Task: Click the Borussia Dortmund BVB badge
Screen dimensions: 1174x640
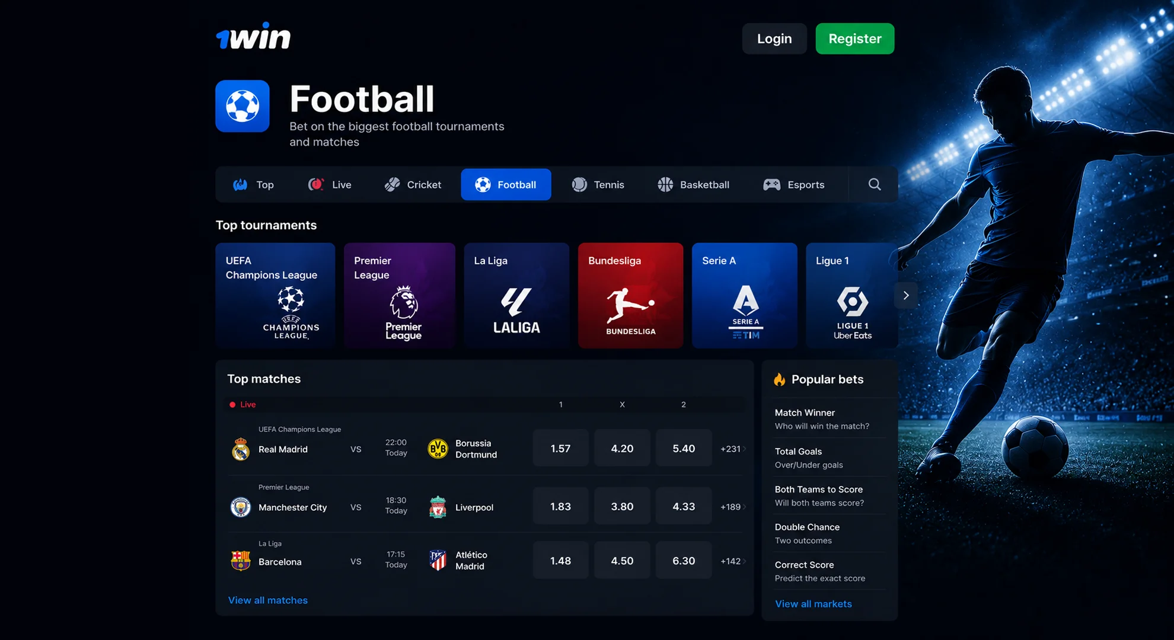Action: point(438,449)
